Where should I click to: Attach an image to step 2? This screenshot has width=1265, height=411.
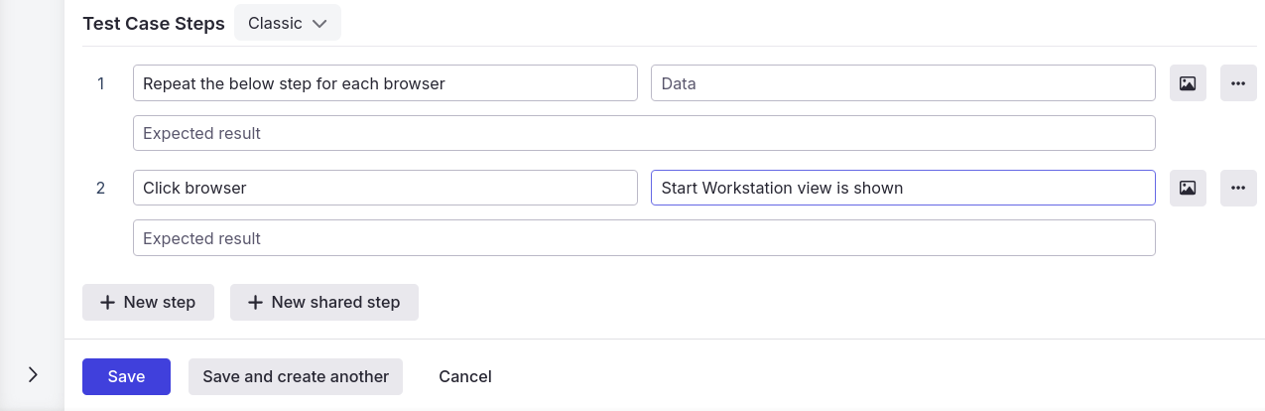[1188, 188]
